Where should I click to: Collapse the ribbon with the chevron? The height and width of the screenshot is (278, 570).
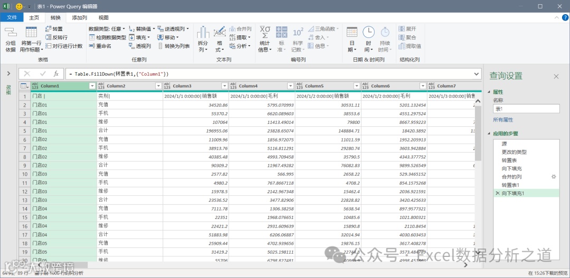(x=556, y=17)
